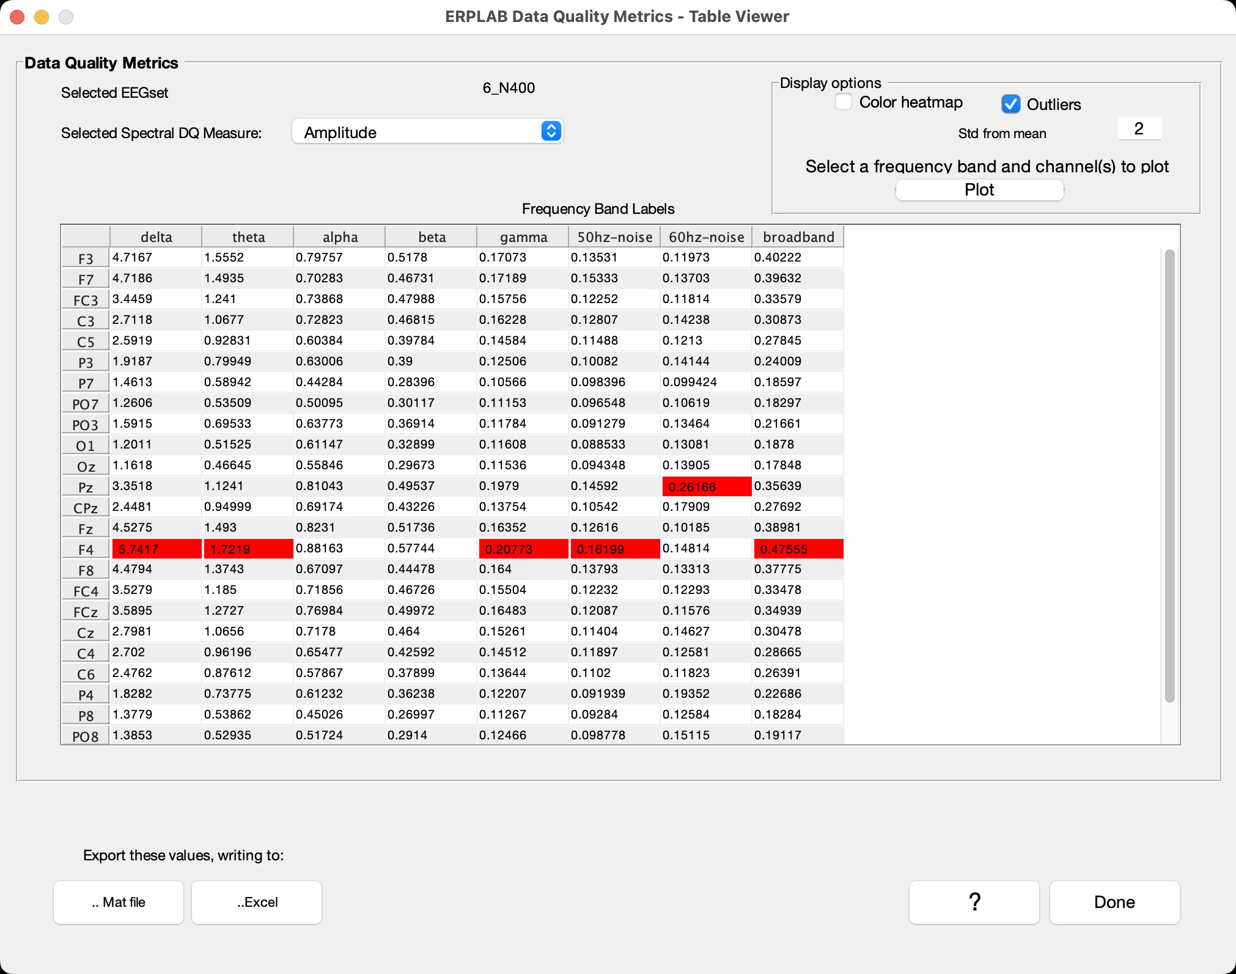
Task: Select the F4 row header
Action: 86,549
